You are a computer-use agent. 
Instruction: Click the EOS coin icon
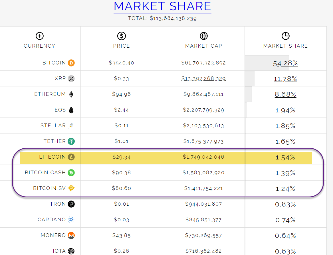[x=71, y=110]
